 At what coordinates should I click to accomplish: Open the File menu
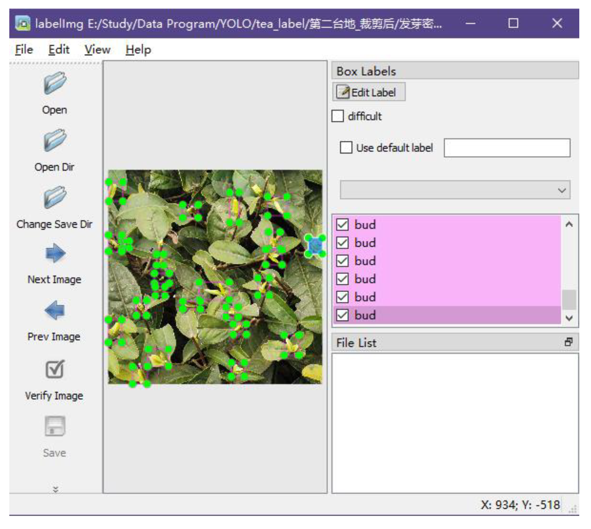(x=24, y=50)
